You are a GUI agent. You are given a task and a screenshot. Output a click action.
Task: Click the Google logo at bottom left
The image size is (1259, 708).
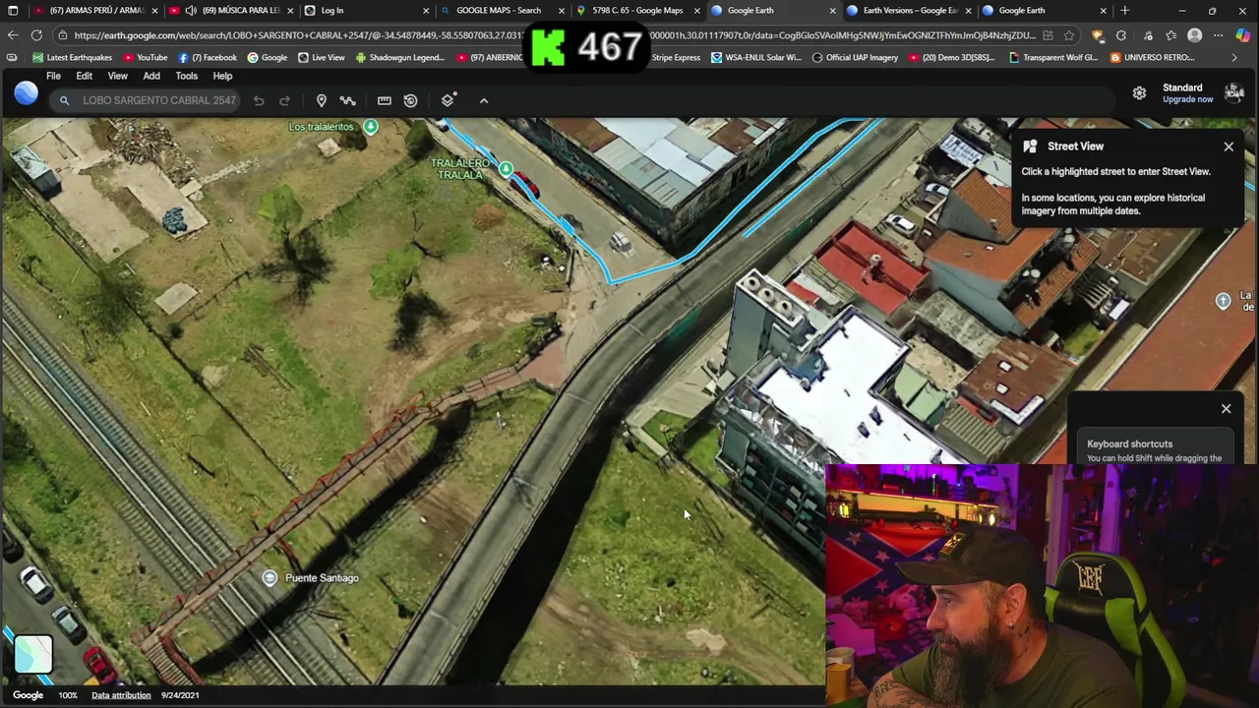[28, 695]
